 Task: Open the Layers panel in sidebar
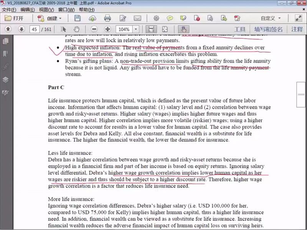[x=5, y=80]
